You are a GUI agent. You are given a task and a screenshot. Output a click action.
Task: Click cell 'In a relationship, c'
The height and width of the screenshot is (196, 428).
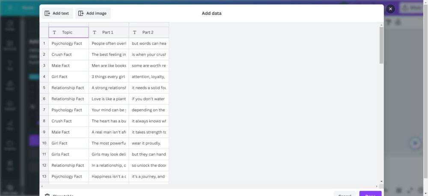(x=109, y=165)
